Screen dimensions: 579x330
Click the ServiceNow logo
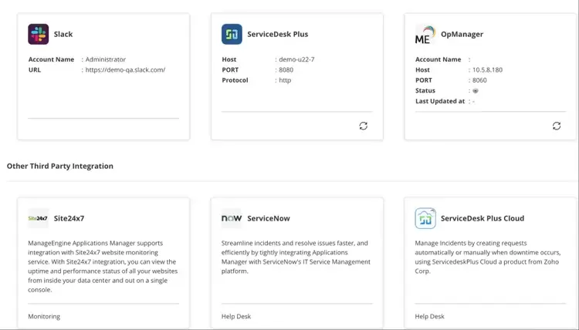coord(232,218)
